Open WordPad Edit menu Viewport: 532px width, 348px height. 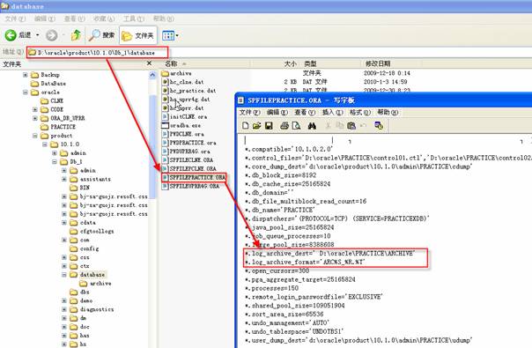coord(277,113)
